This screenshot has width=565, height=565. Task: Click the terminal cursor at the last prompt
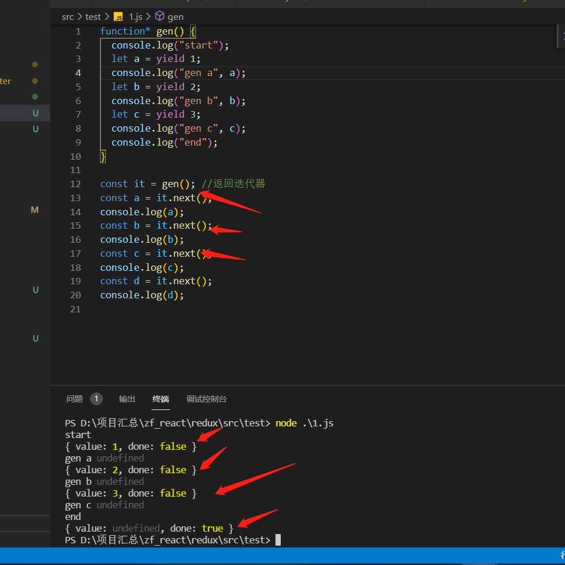278,540
